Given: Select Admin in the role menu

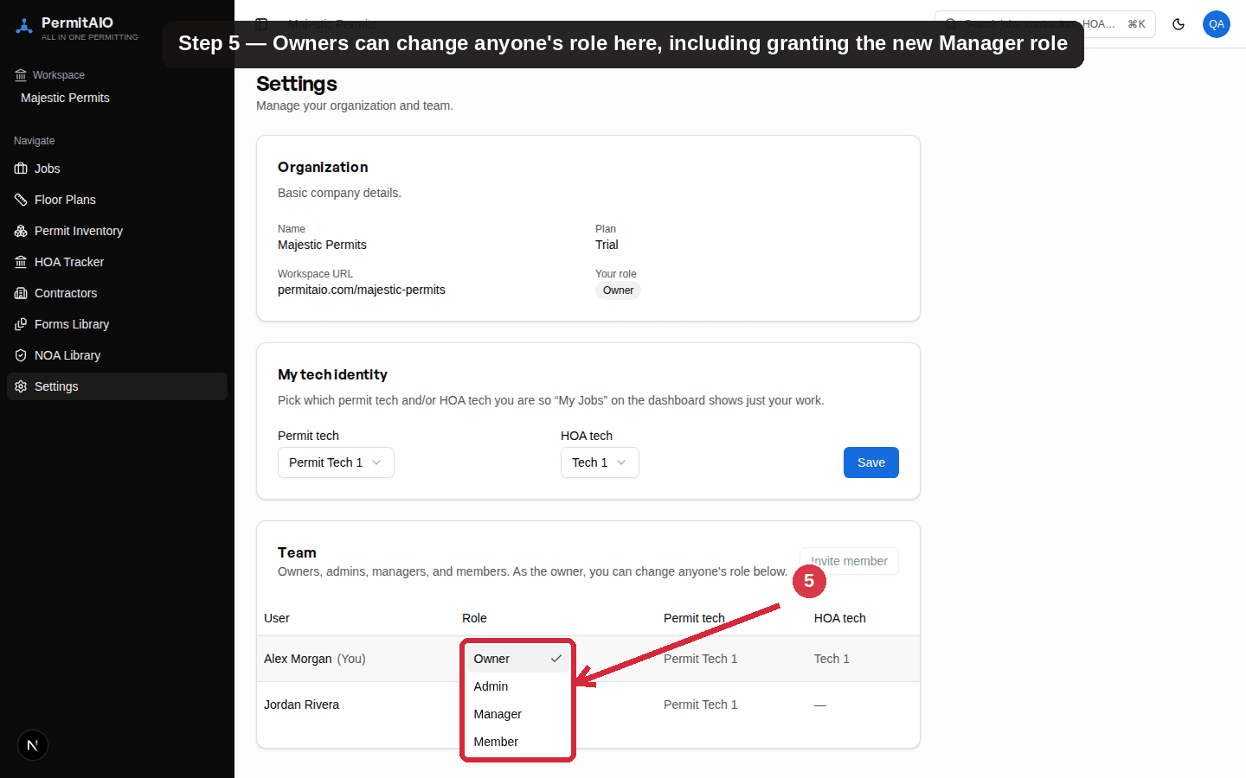Looking at the screenshot, I should coord(517,686).
